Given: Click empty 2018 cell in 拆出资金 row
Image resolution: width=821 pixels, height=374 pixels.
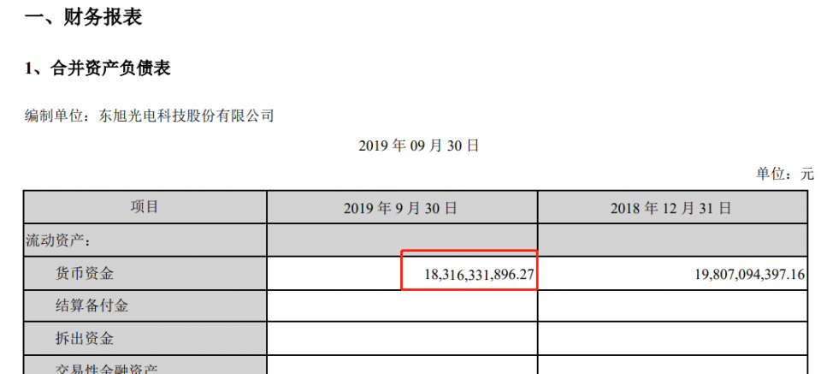Looking at the screenshot, I should [x=671, y=339].
